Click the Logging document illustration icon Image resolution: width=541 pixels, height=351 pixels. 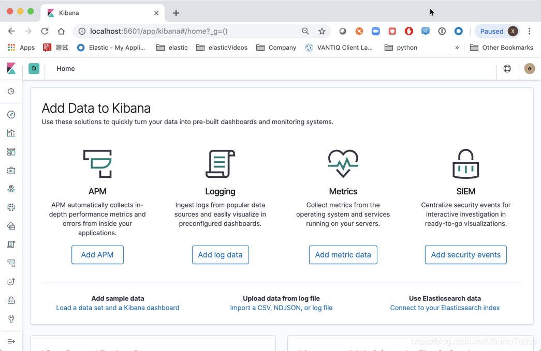coord(220,164)
